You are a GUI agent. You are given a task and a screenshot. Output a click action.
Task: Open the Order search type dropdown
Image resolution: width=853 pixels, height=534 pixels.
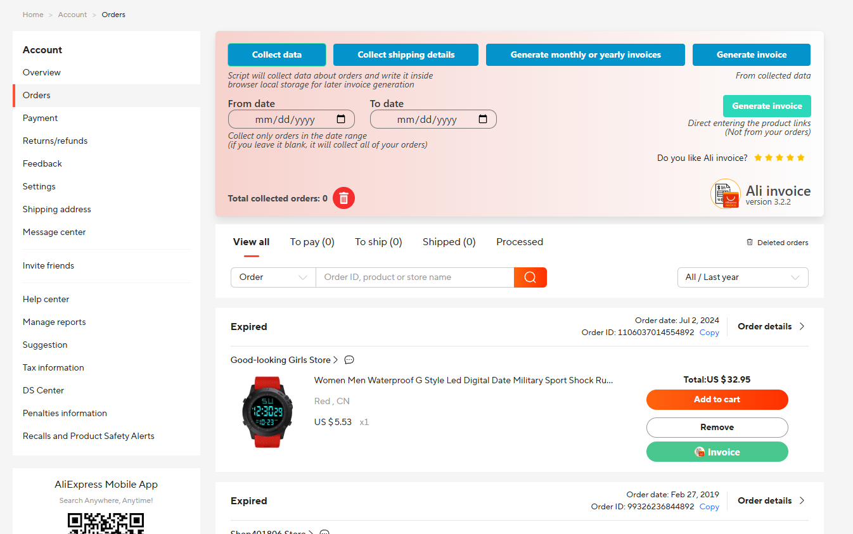point(273,277)
